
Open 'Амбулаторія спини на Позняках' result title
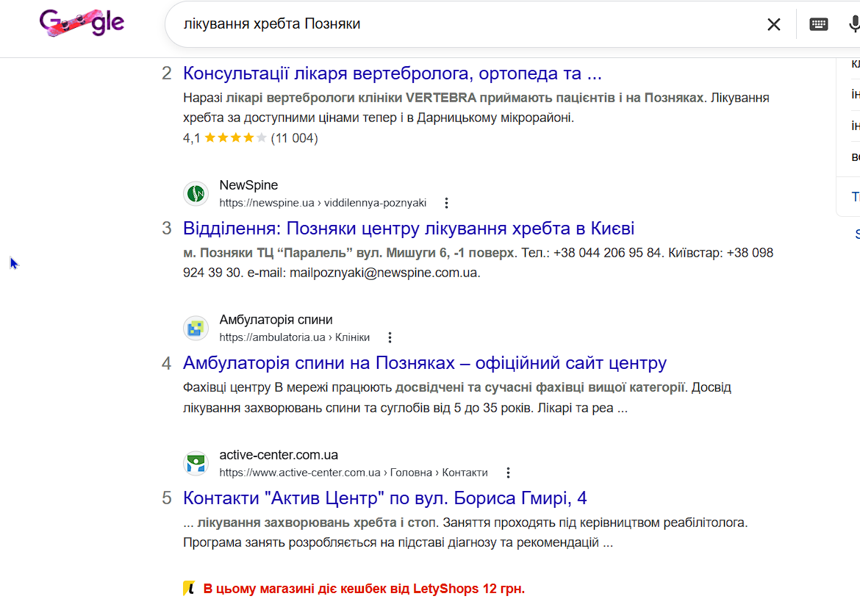[x=424, y=363]
